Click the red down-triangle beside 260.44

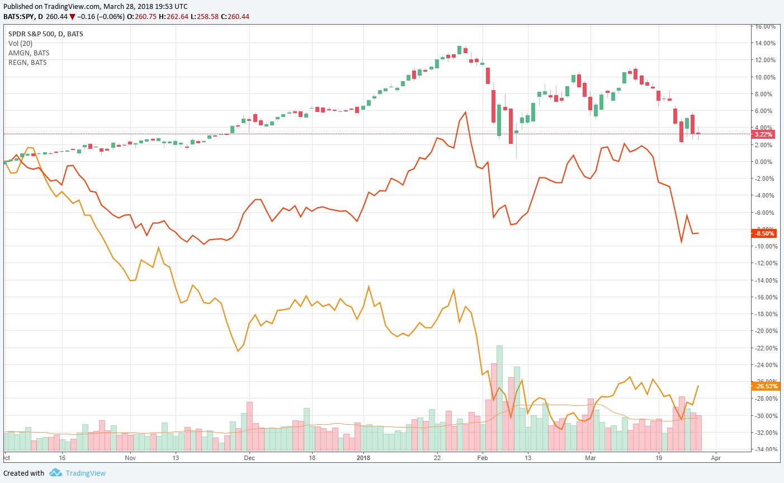(x=72, y=17)
